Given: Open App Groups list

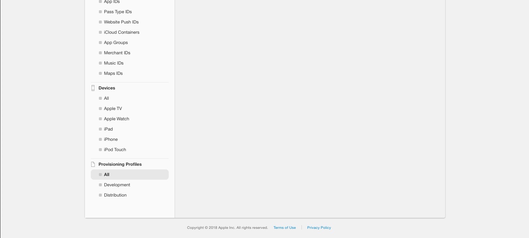Looking at the screenshot, I should coord(116,43).
